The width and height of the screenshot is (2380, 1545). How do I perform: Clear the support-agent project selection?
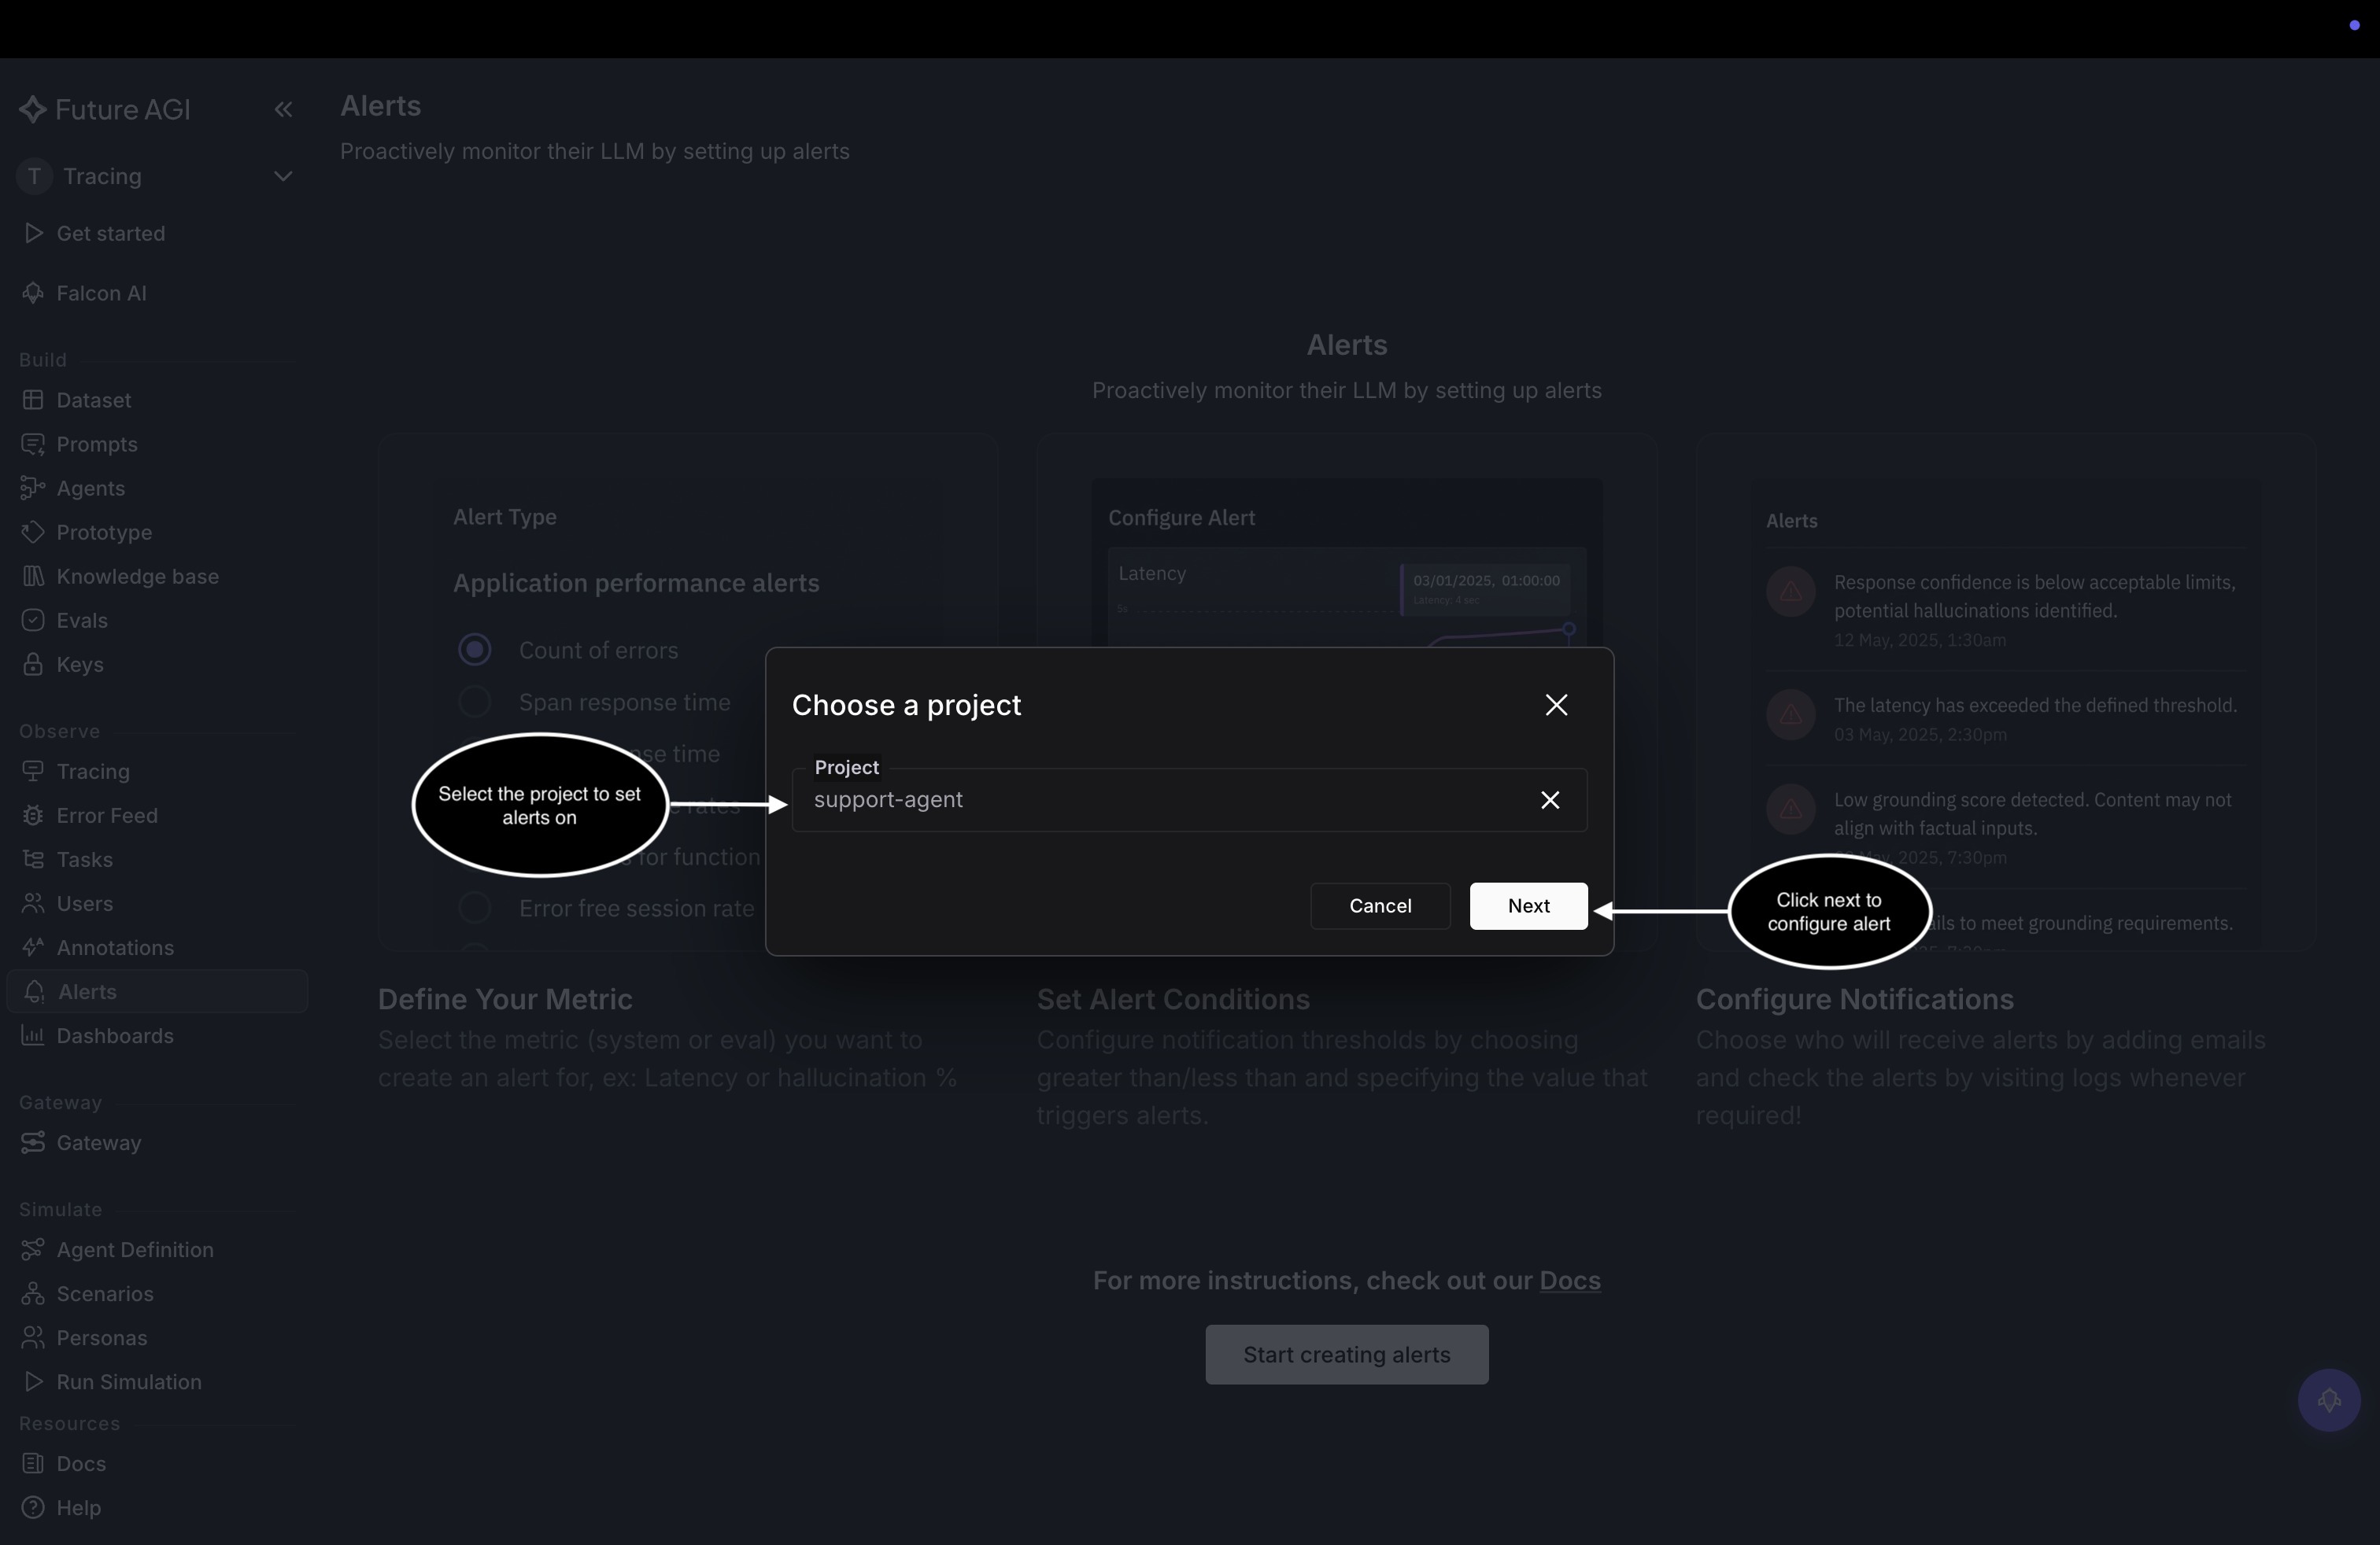(1550, 799)
